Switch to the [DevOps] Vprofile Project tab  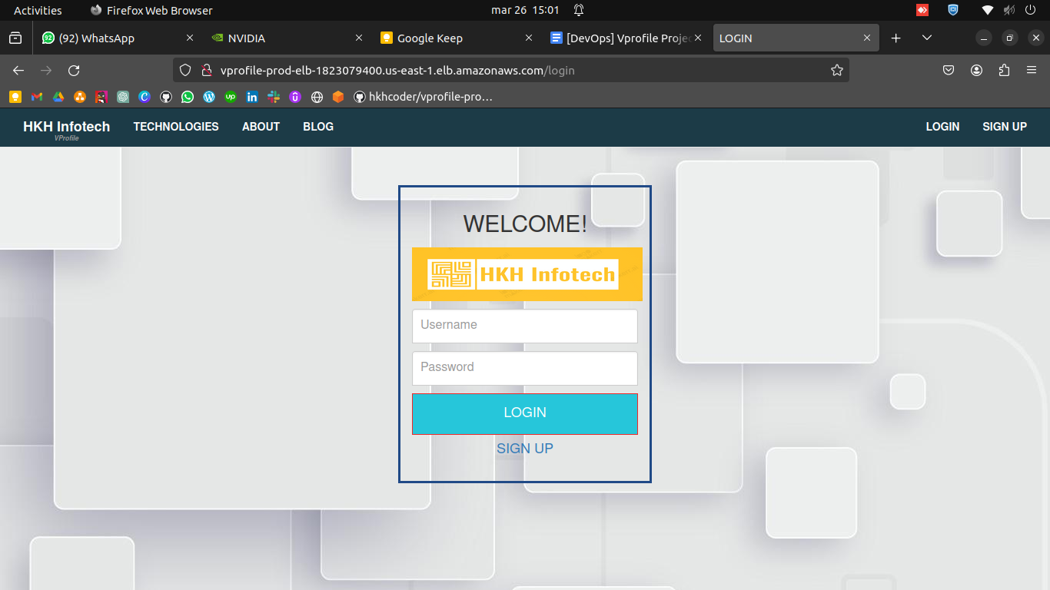[625, 38]
